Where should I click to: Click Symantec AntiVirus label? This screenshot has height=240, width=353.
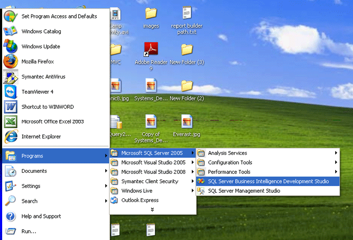pyautogui.click(x=43, y=77)
